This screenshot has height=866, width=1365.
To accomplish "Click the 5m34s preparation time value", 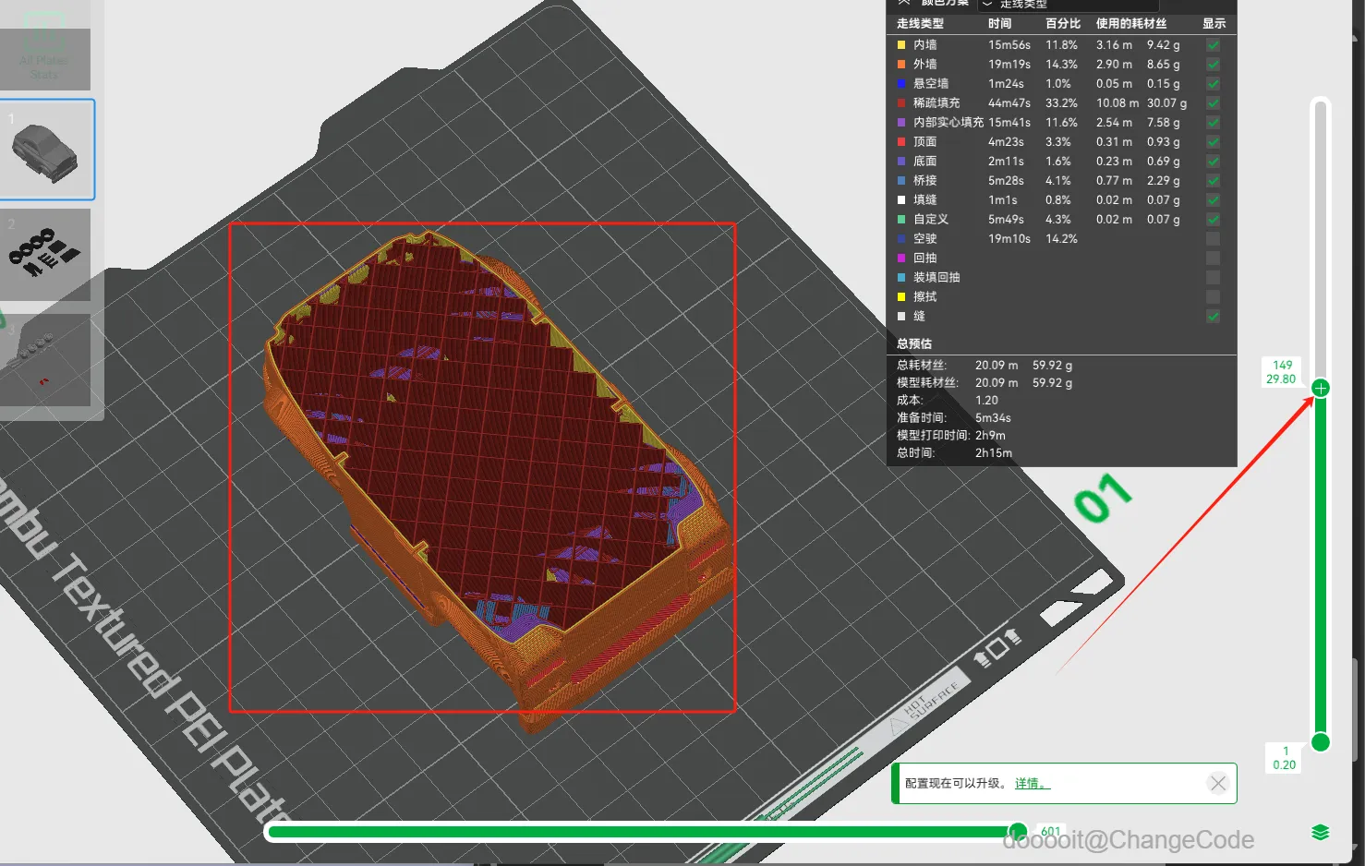I will click(x=993, y=417).
